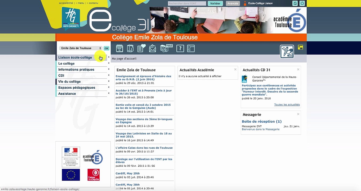Click the République Française logo
361x191 pixels.
71,157
